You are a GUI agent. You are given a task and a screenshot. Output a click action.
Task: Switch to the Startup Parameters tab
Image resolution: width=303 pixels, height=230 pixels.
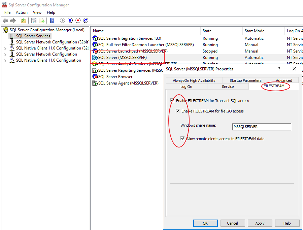pos(245,80)
